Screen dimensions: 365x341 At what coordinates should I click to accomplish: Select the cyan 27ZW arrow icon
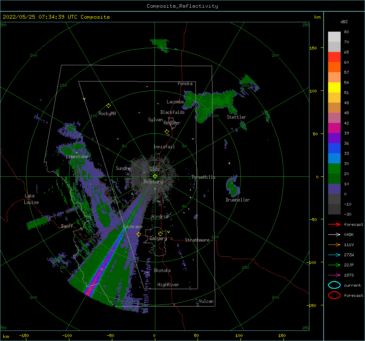[334, 255]
